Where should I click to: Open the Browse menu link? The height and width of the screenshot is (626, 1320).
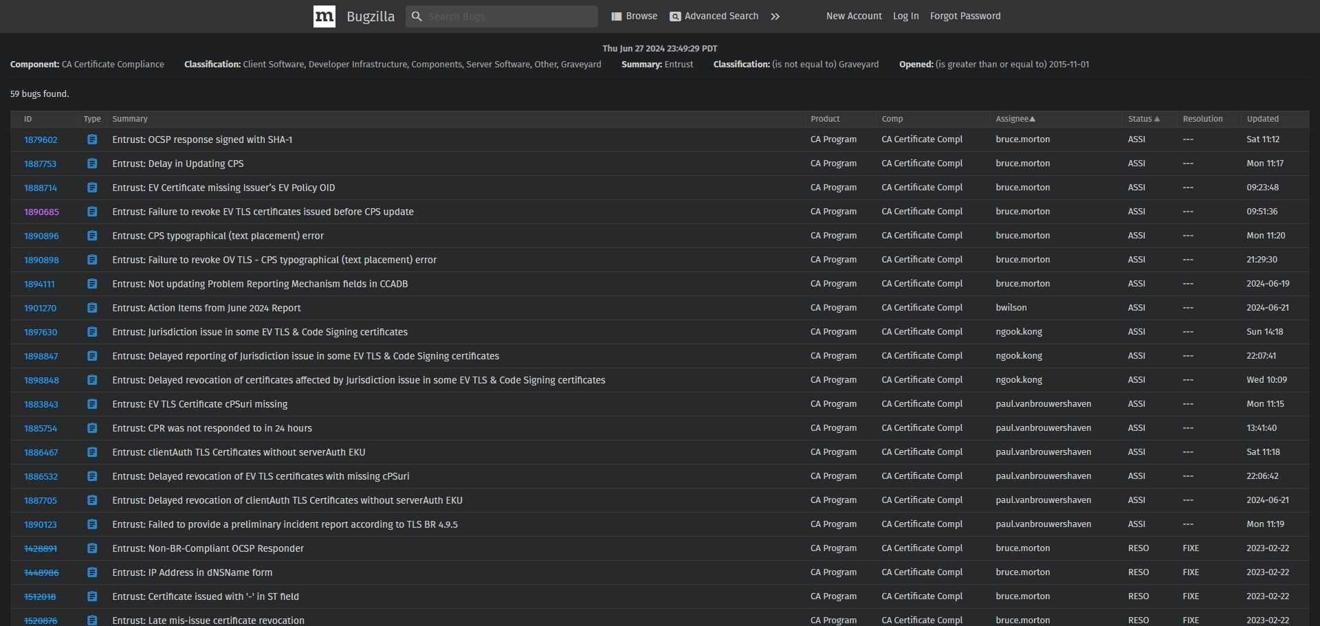click(x=635, y=16)
